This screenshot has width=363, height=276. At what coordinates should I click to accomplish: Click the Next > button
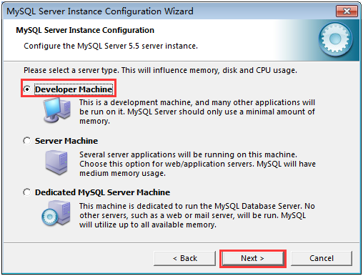click(253, 258)
